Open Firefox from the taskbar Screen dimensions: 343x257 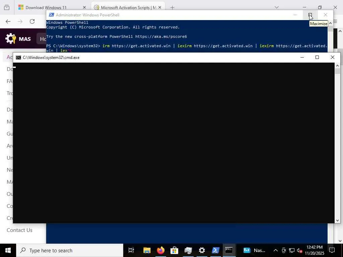160,250
